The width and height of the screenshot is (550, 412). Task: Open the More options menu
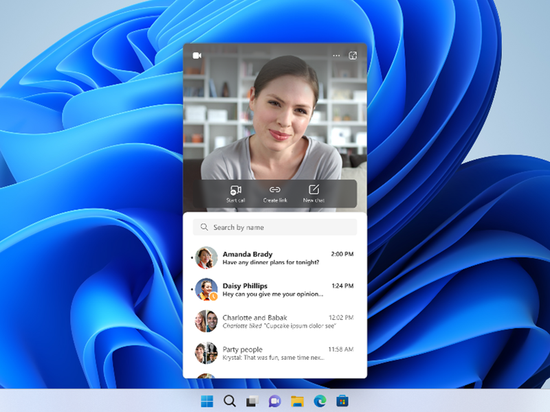336,55
